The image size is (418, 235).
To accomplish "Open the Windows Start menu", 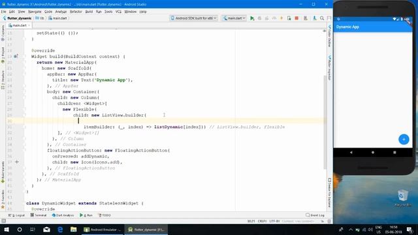I will [7, 229].
